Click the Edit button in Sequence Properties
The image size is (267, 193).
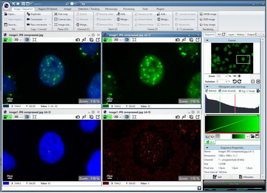(x=217, y=177)
